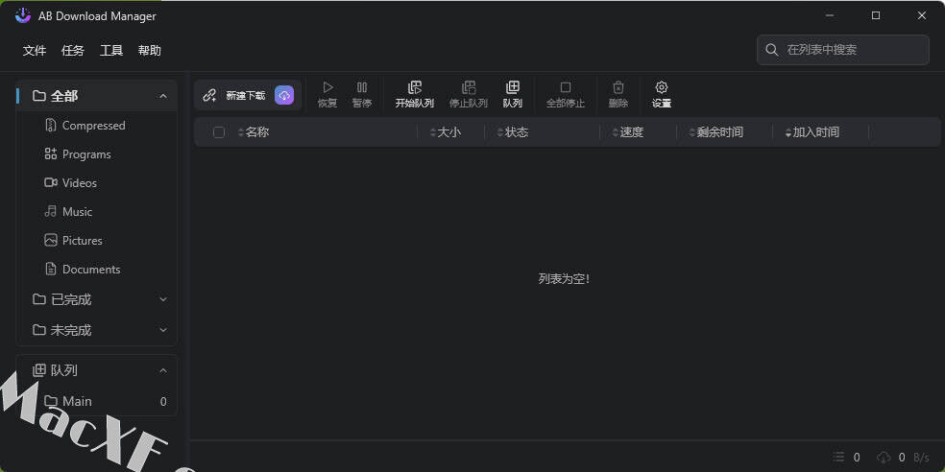The height and width of the screenshot is (472, 945).
Task: Expand the 已完成 chevron
Action: click(x=162, y=299)
